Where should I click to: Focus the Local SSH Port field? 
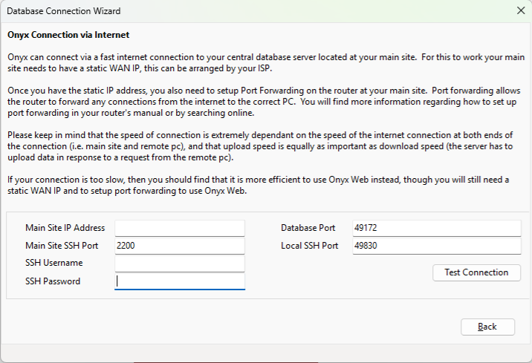436,246
